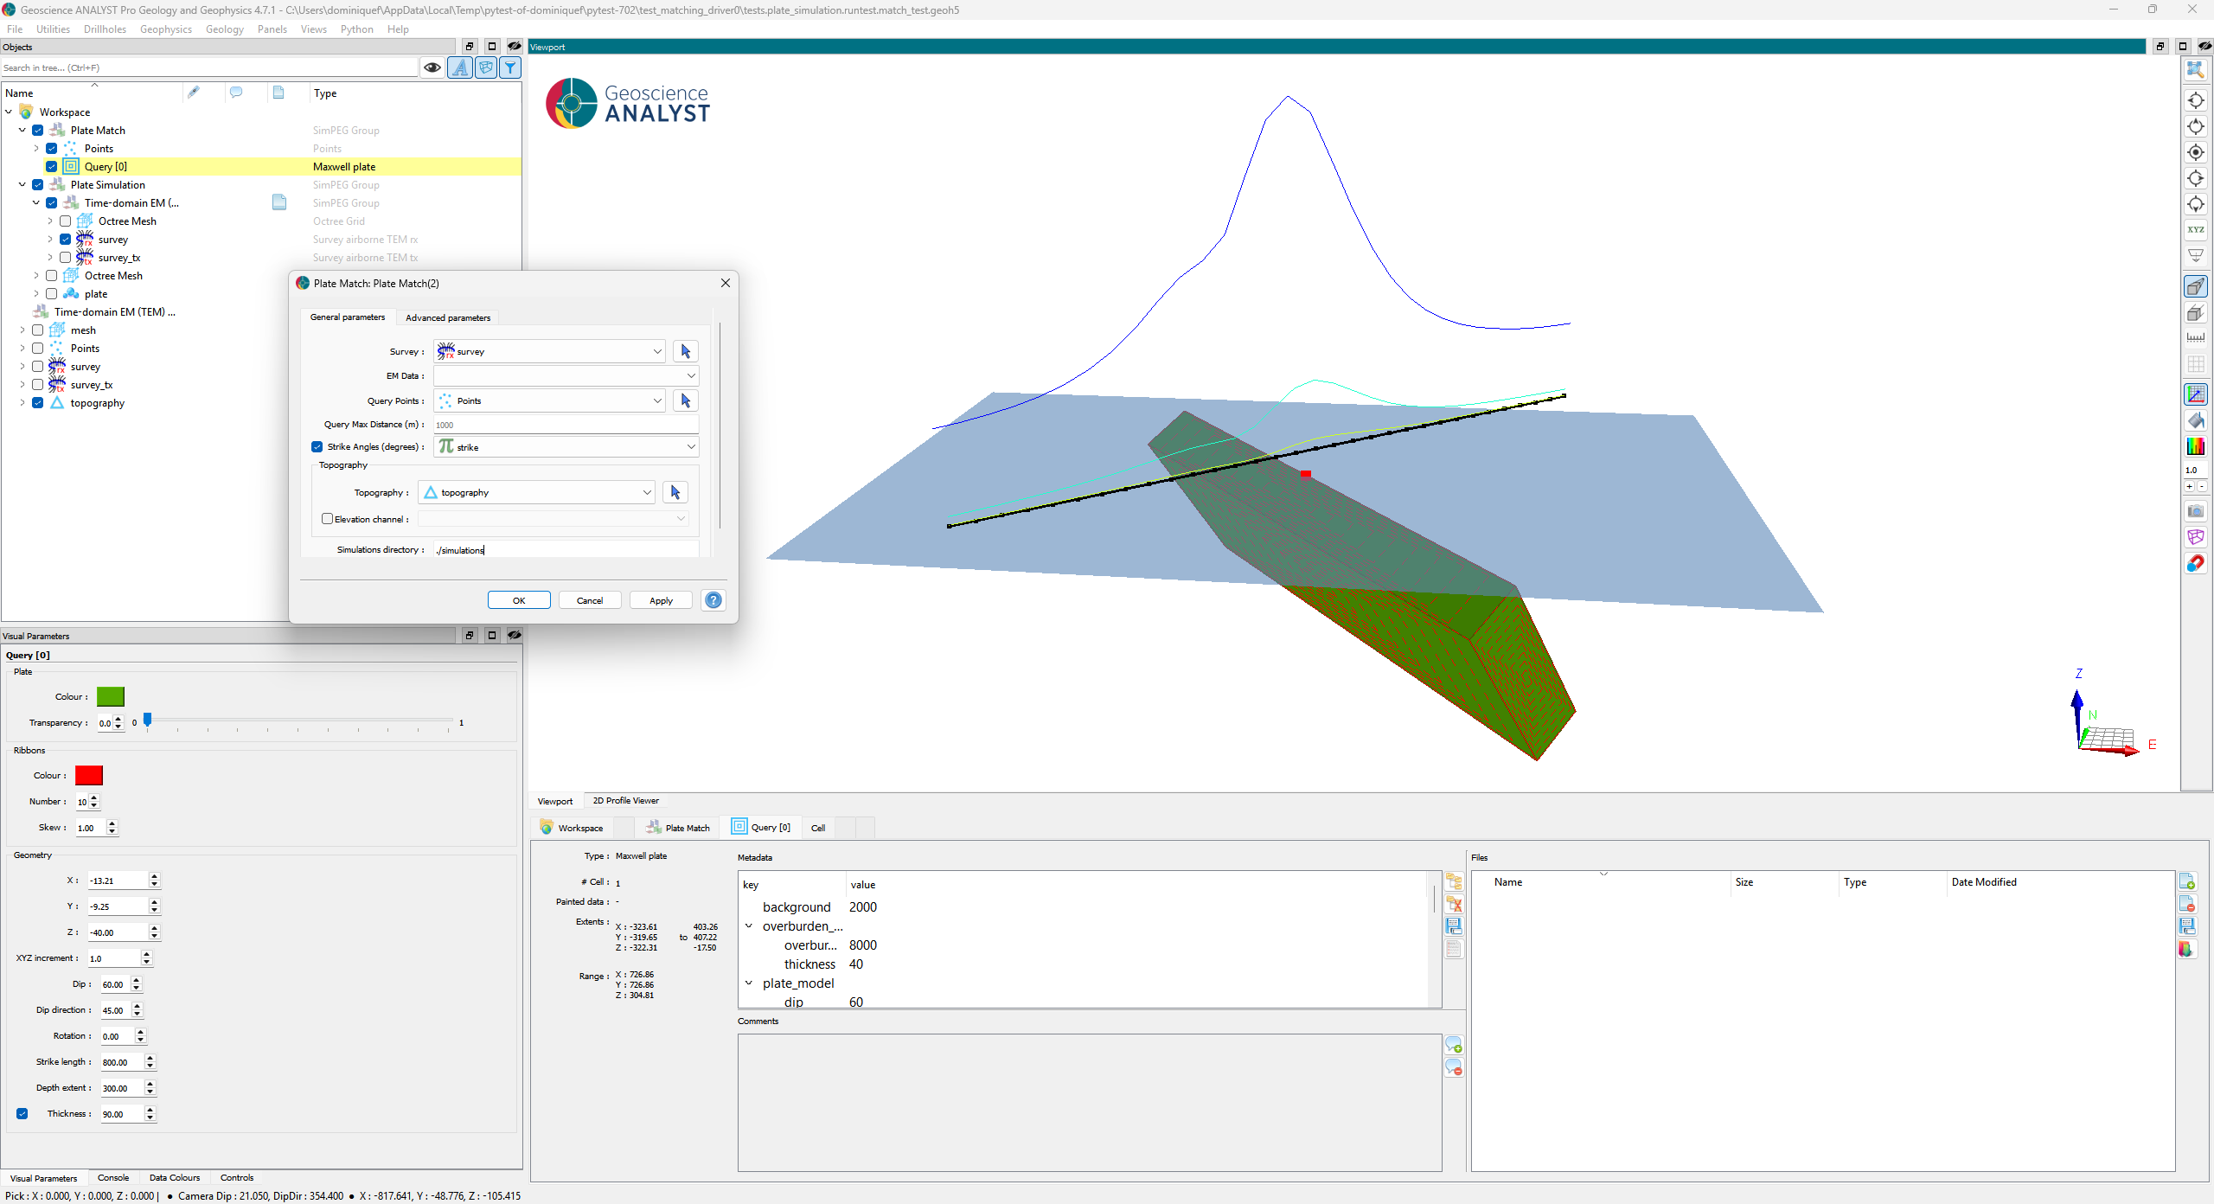Click the XYZ axes icon
This screenshot has height=1204, width=2214.
point(2195,230)
